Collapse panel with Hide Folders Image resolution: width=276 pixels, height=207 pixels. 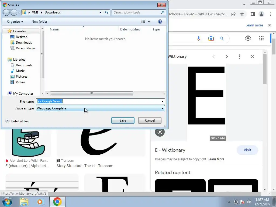[17, 121]
